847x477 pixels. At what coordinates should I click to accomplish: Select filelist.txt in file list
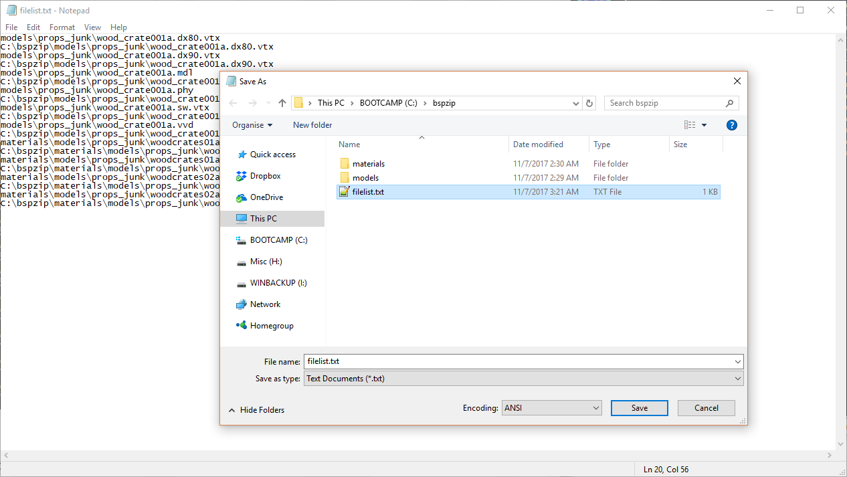coord(528,191)
